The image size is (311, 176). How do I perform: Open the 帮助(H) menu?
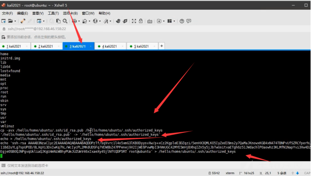[104, 13]
